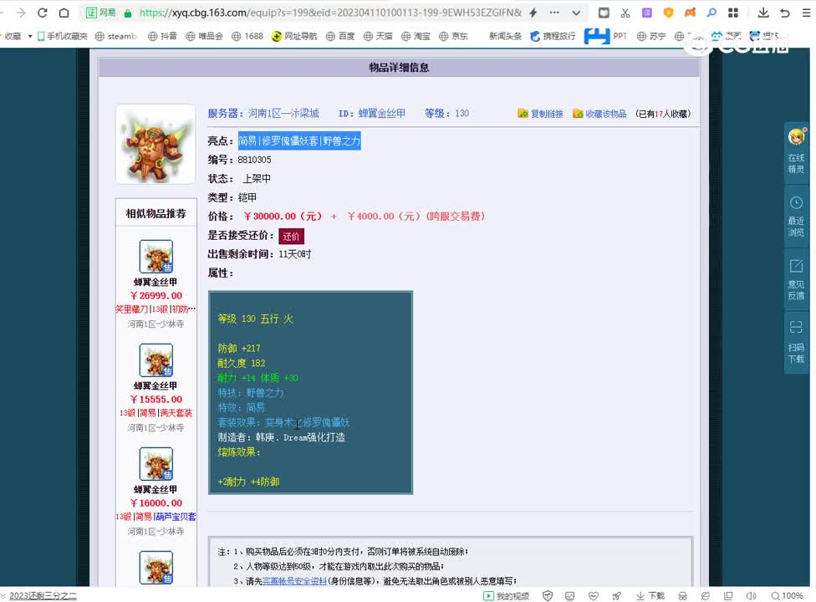Expand the address bar dropdown chevron
Image resolution: width=816 pixels, height=602 pixels.
pyautogui.click(x=576, y=13)
